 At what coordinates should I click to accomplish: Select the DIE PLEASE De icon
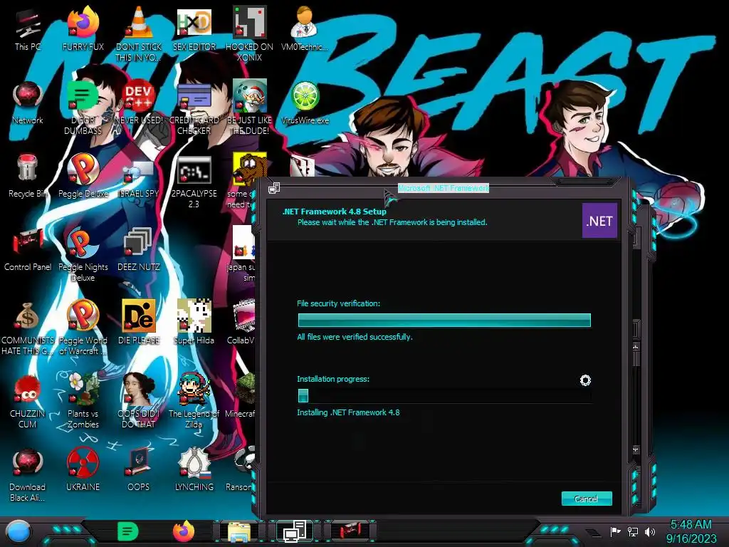(138, 316)
